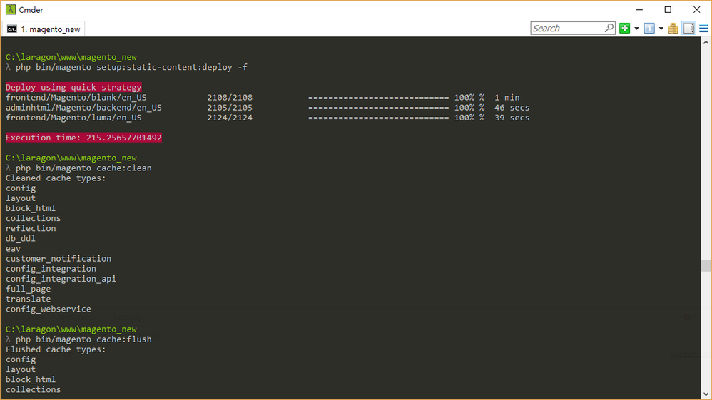Click the highlighted 'Deploy using quick strategy' line
This screenshot has height=400, width=712.
[73, 87]
